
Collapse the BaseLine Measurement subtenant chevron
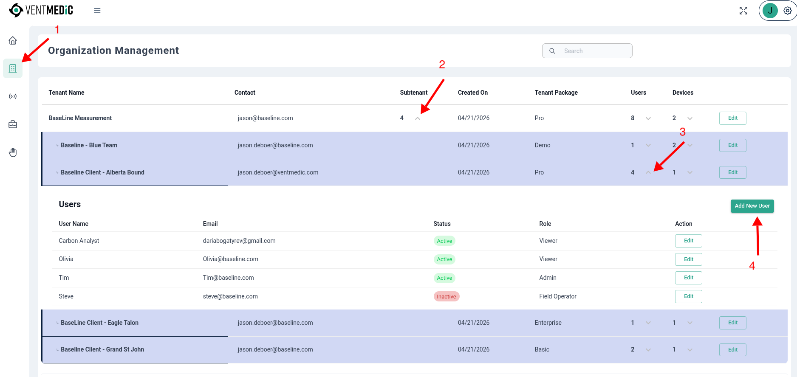pyautogui.click(x=418, y=118)
